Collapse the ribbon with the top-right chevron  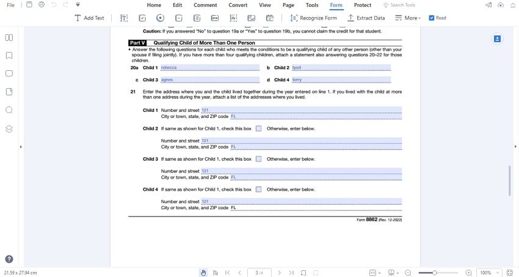coord(512,5)
